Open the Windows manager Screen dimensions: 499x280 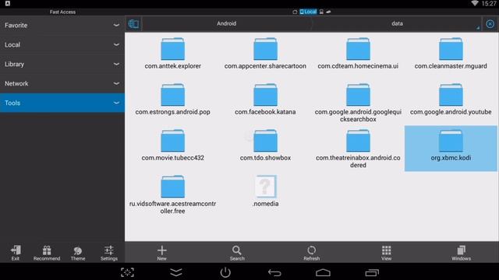[461, 253]
